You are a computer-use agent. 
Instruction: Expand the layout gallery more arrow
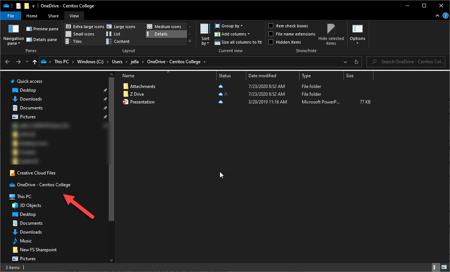coord(190,41)
